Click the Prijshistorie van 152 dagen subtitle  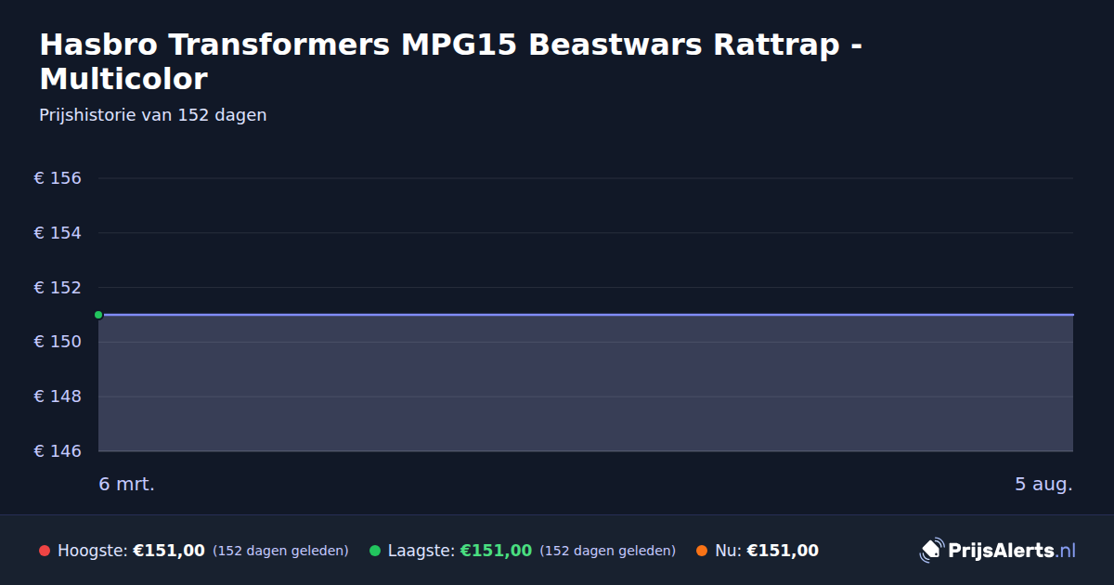pos(153,115)
